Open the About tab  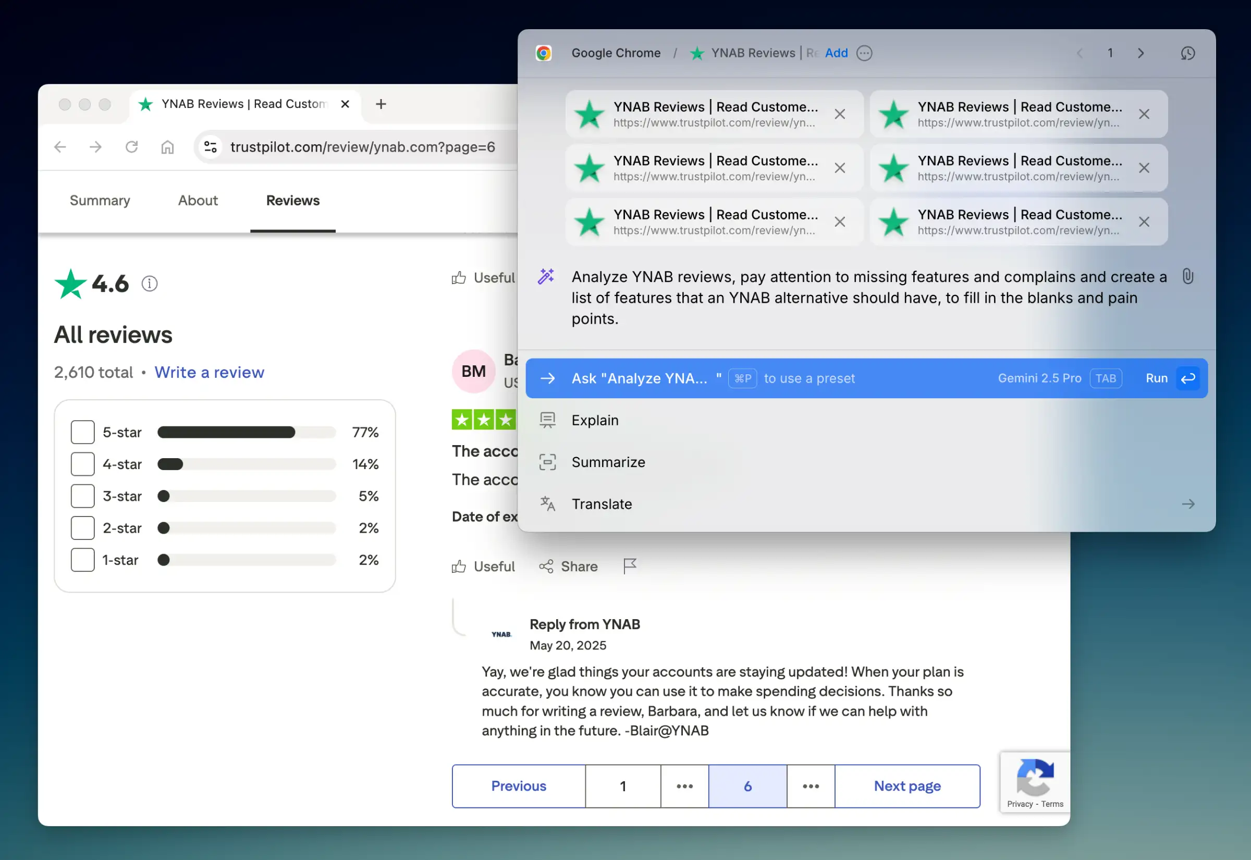click(198, 201)
